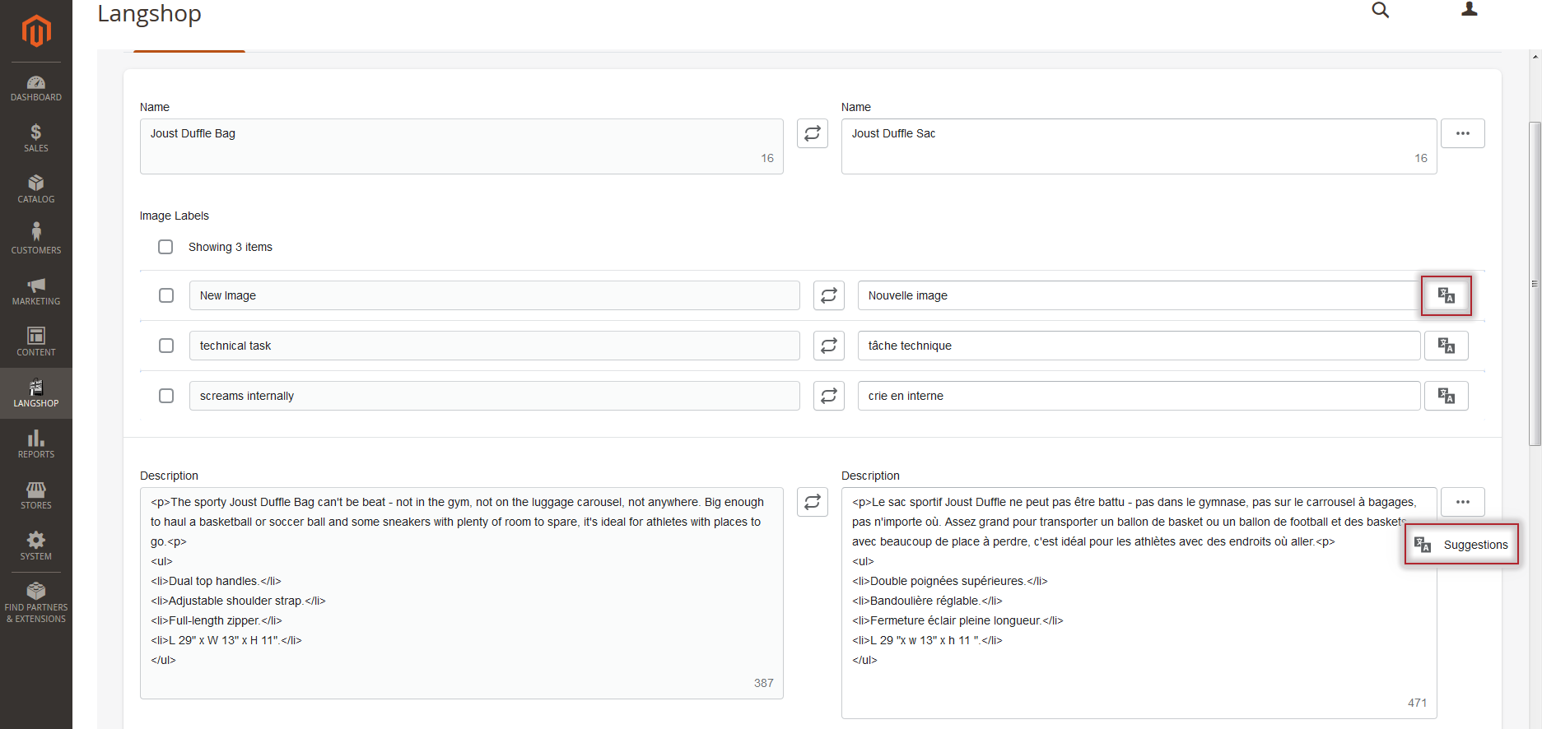
Task: Open the user account icon
Action: click(x=1470, y=9)
